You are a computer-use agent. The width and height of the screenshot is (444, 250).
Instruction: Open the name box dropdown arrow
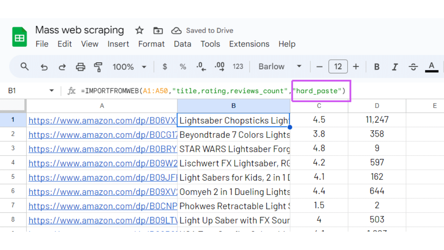click(52, 91)
